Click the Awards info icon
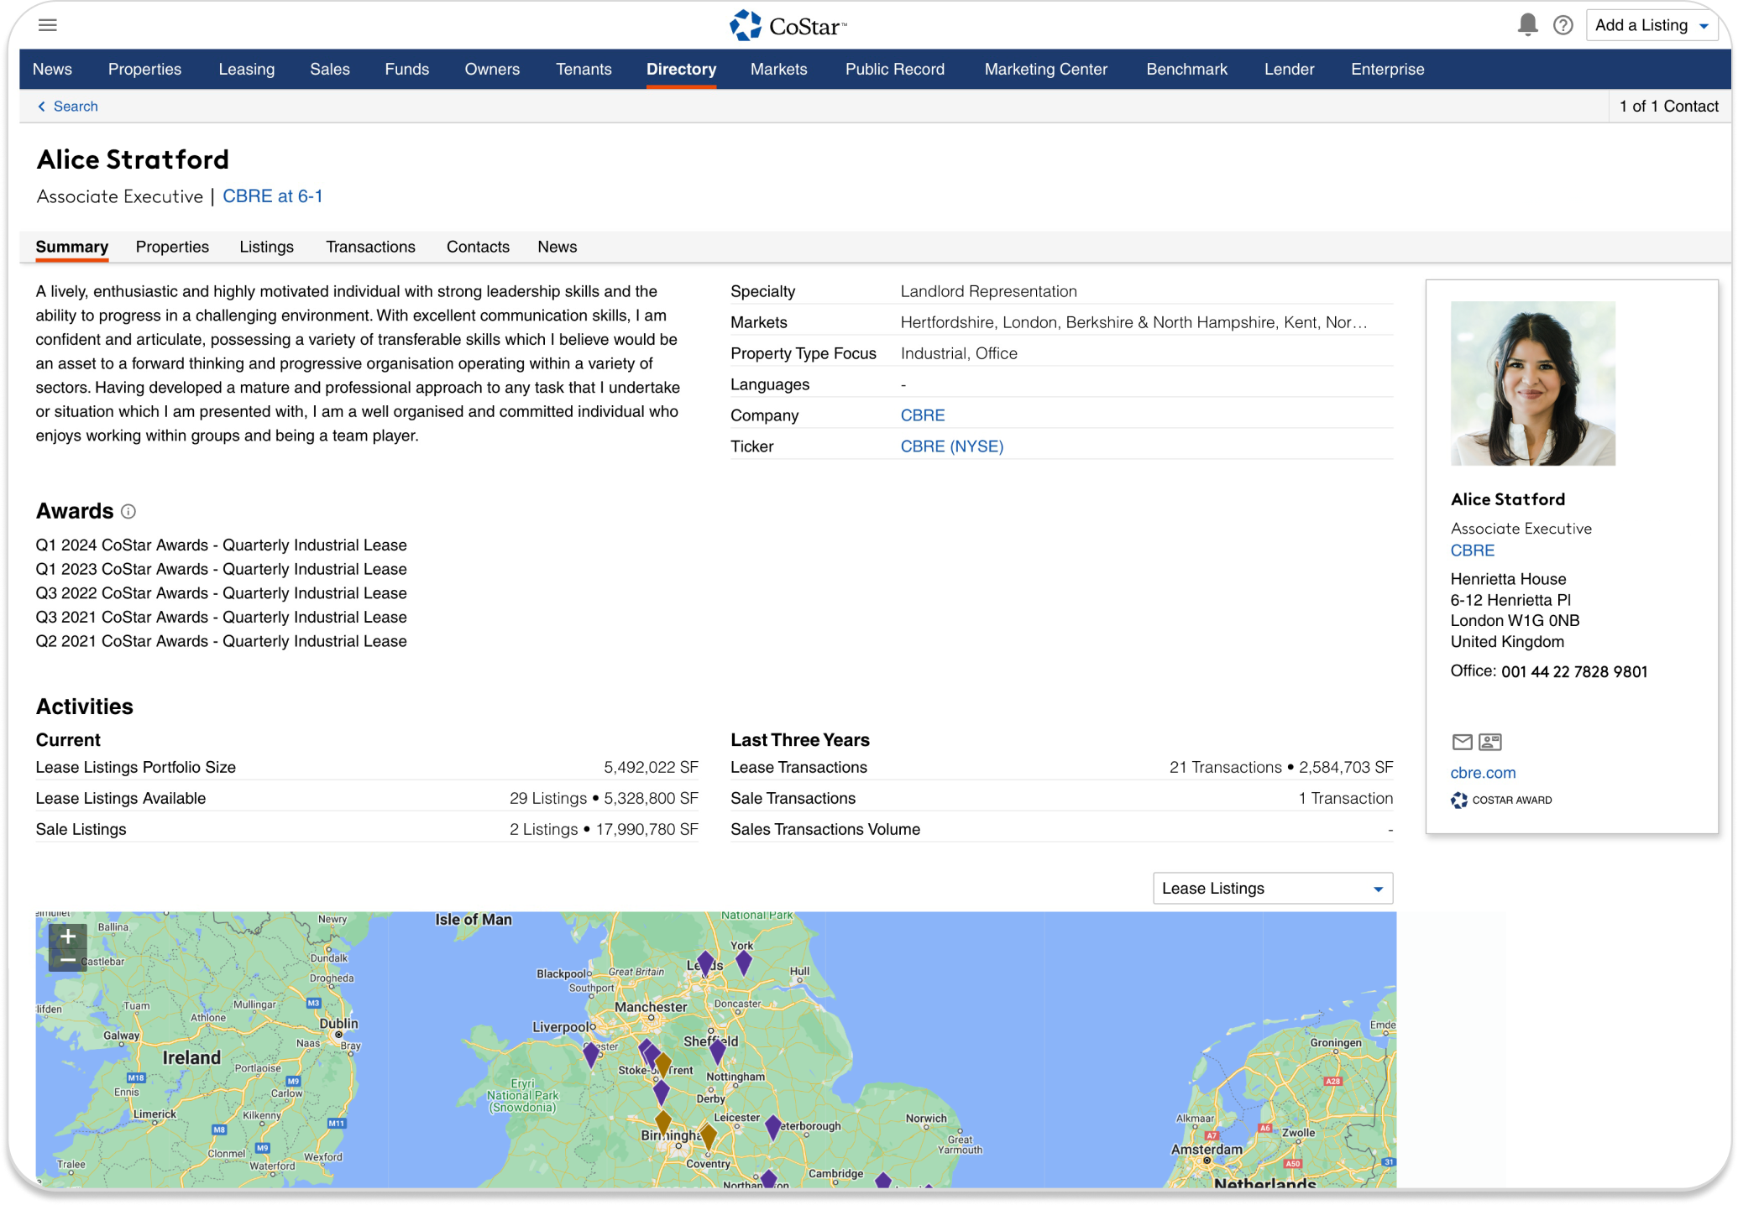This screenshot has height=1205, width=1738. click(128, 512)
